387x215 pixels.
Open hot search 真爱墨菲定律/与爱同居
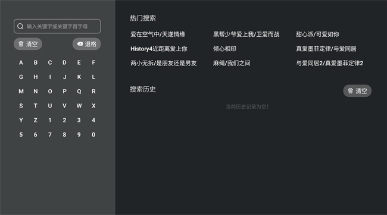click(326, 49)
